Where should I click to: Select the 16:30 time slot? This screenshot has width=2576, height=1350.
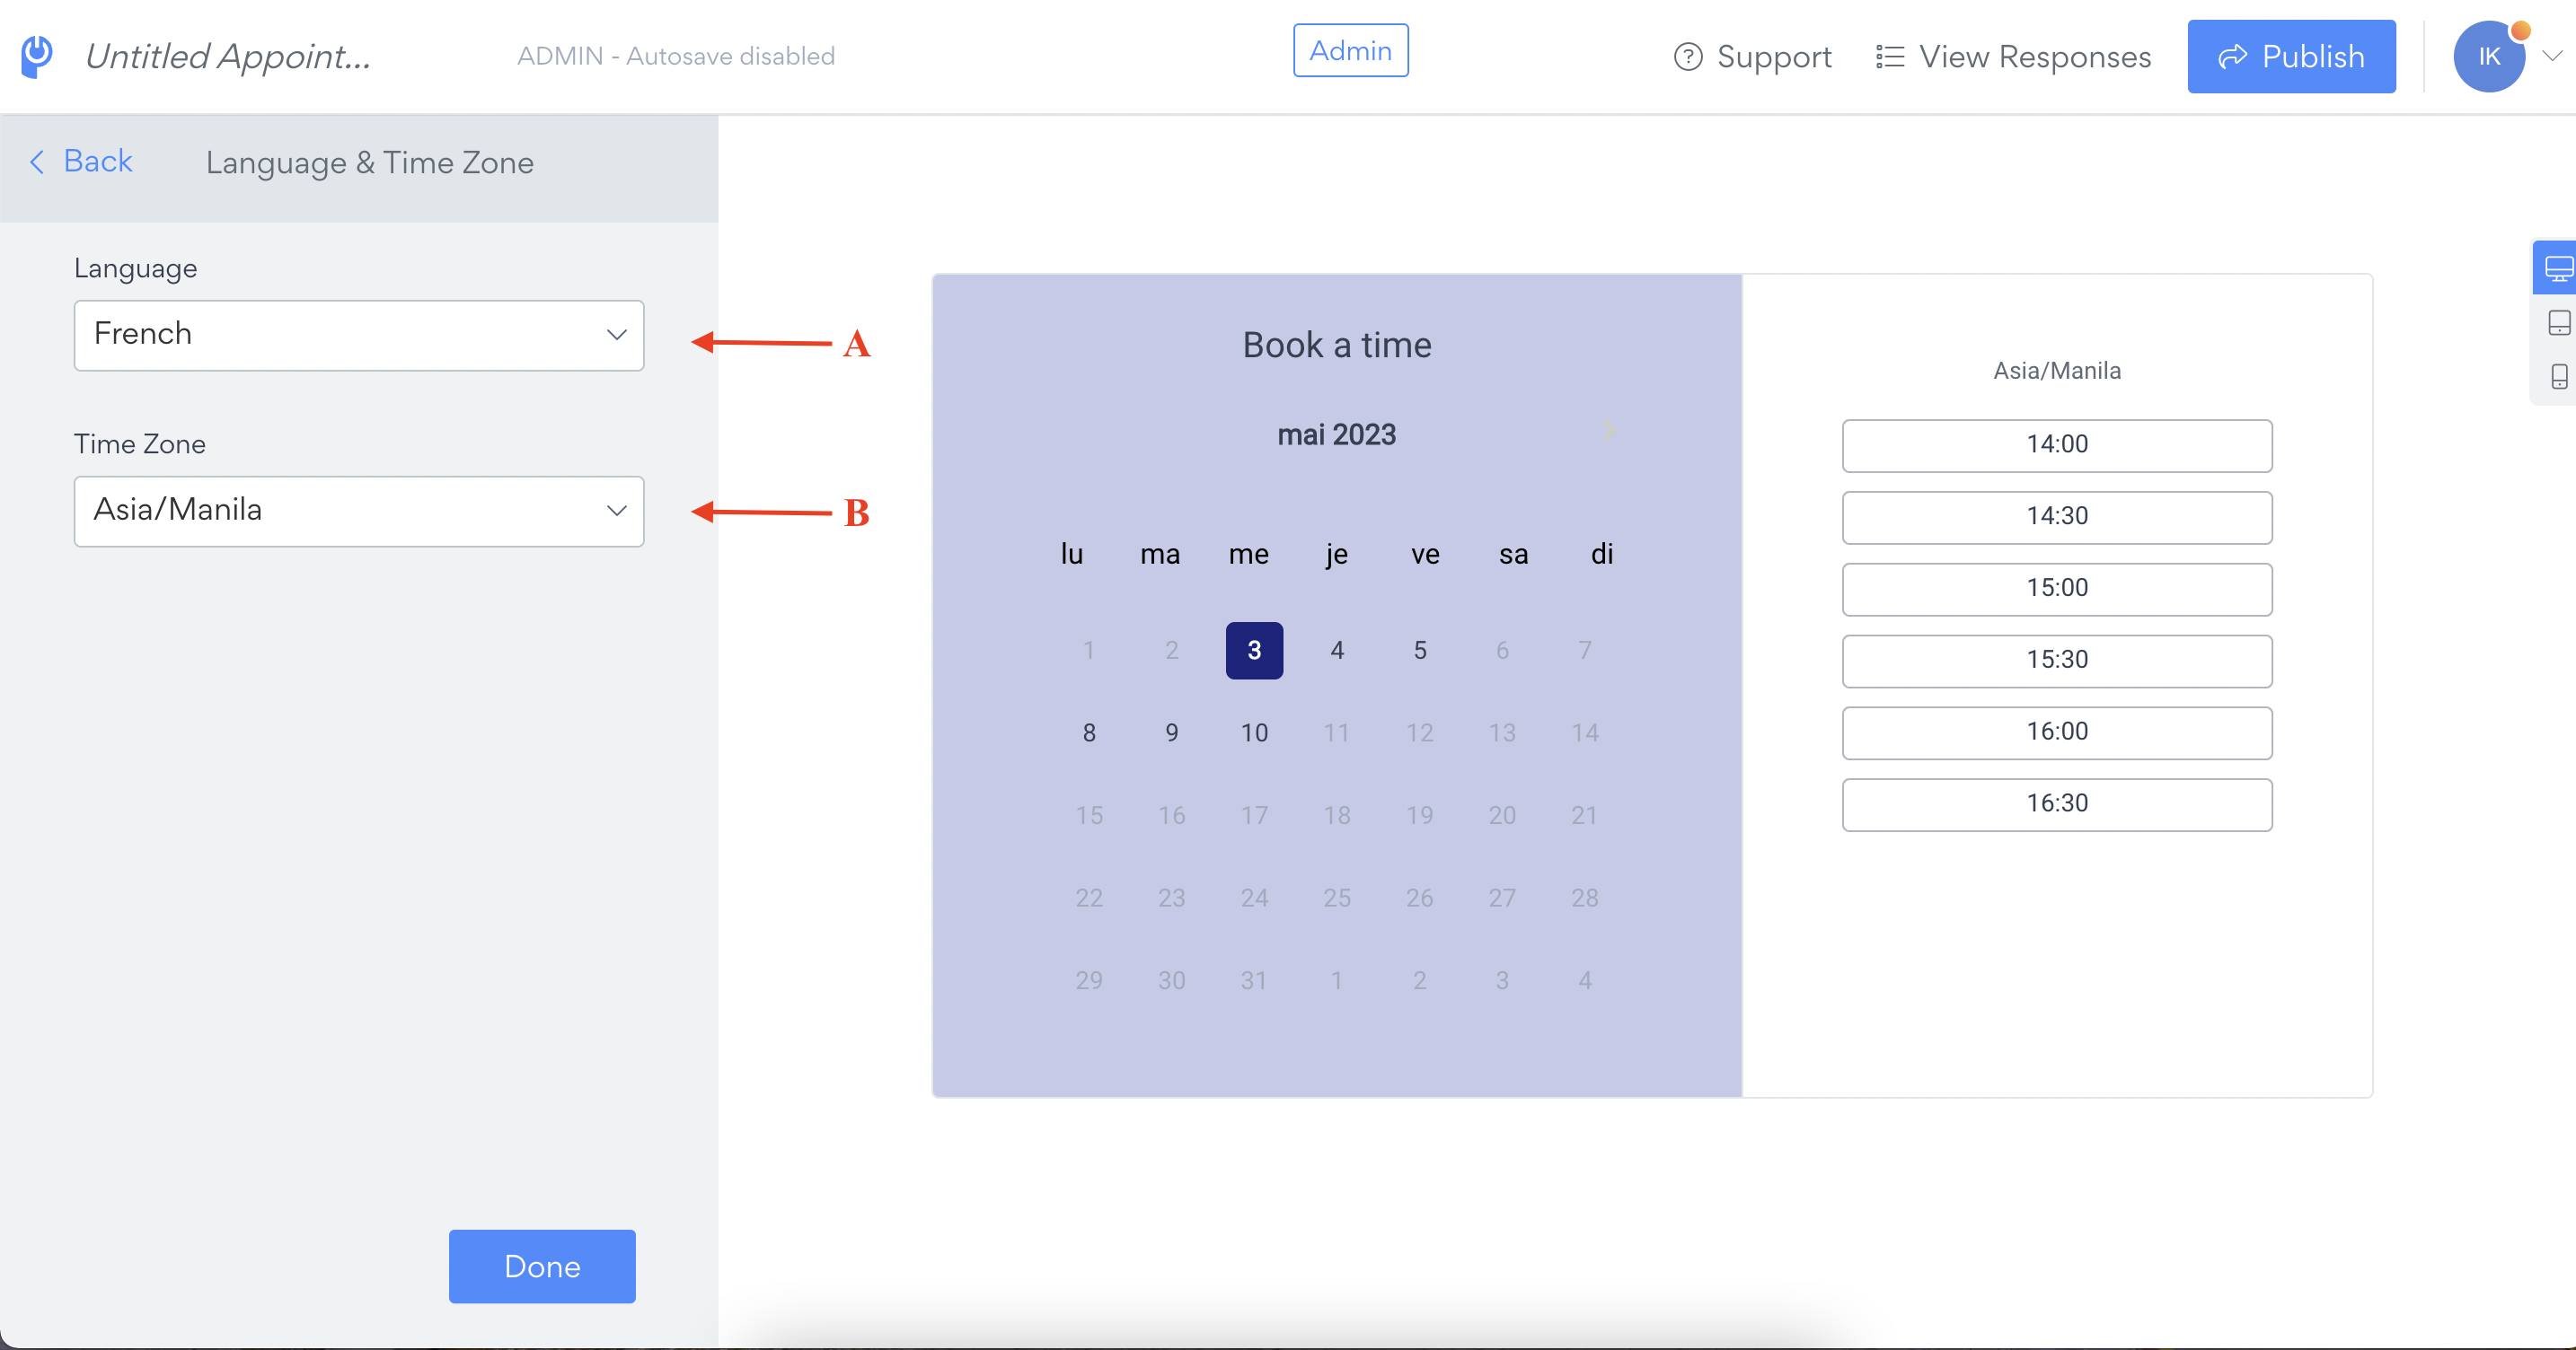[x=2057, y=804]
